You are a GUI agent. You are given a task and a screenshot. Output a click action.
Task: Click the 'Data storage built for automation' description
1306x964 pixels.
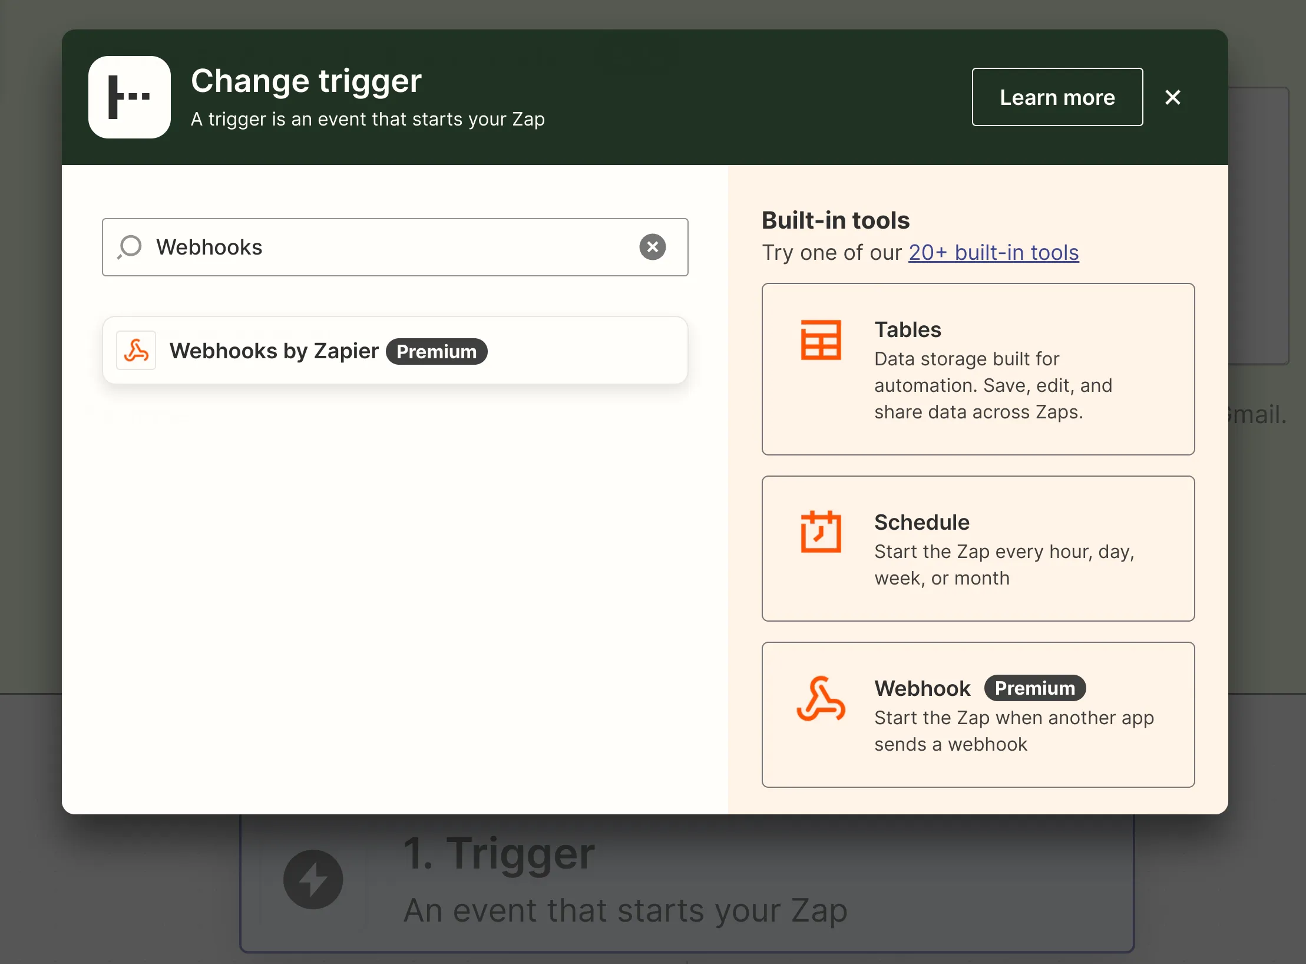click(x=993, y=385)
